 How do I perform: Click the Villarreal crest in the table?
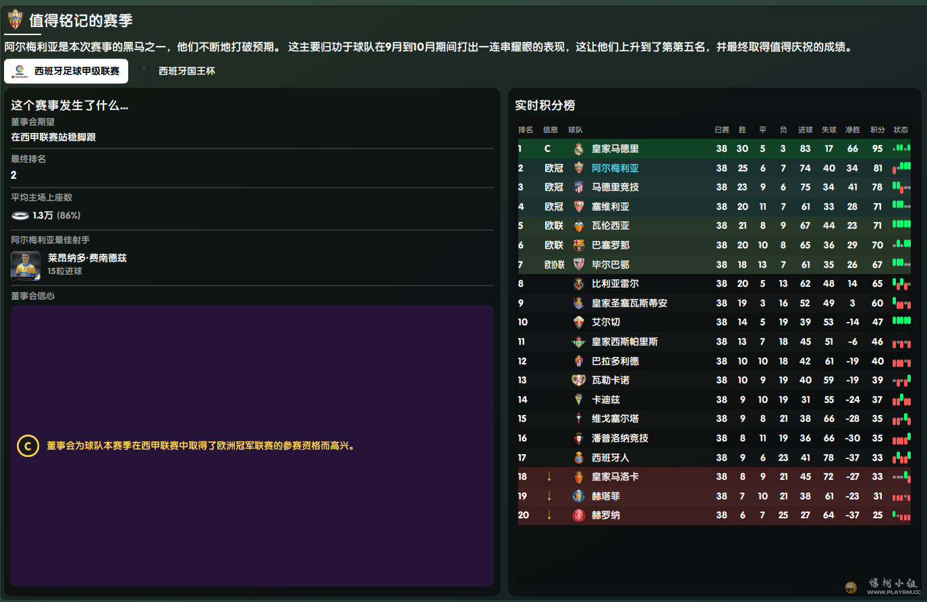pos(578,284)
